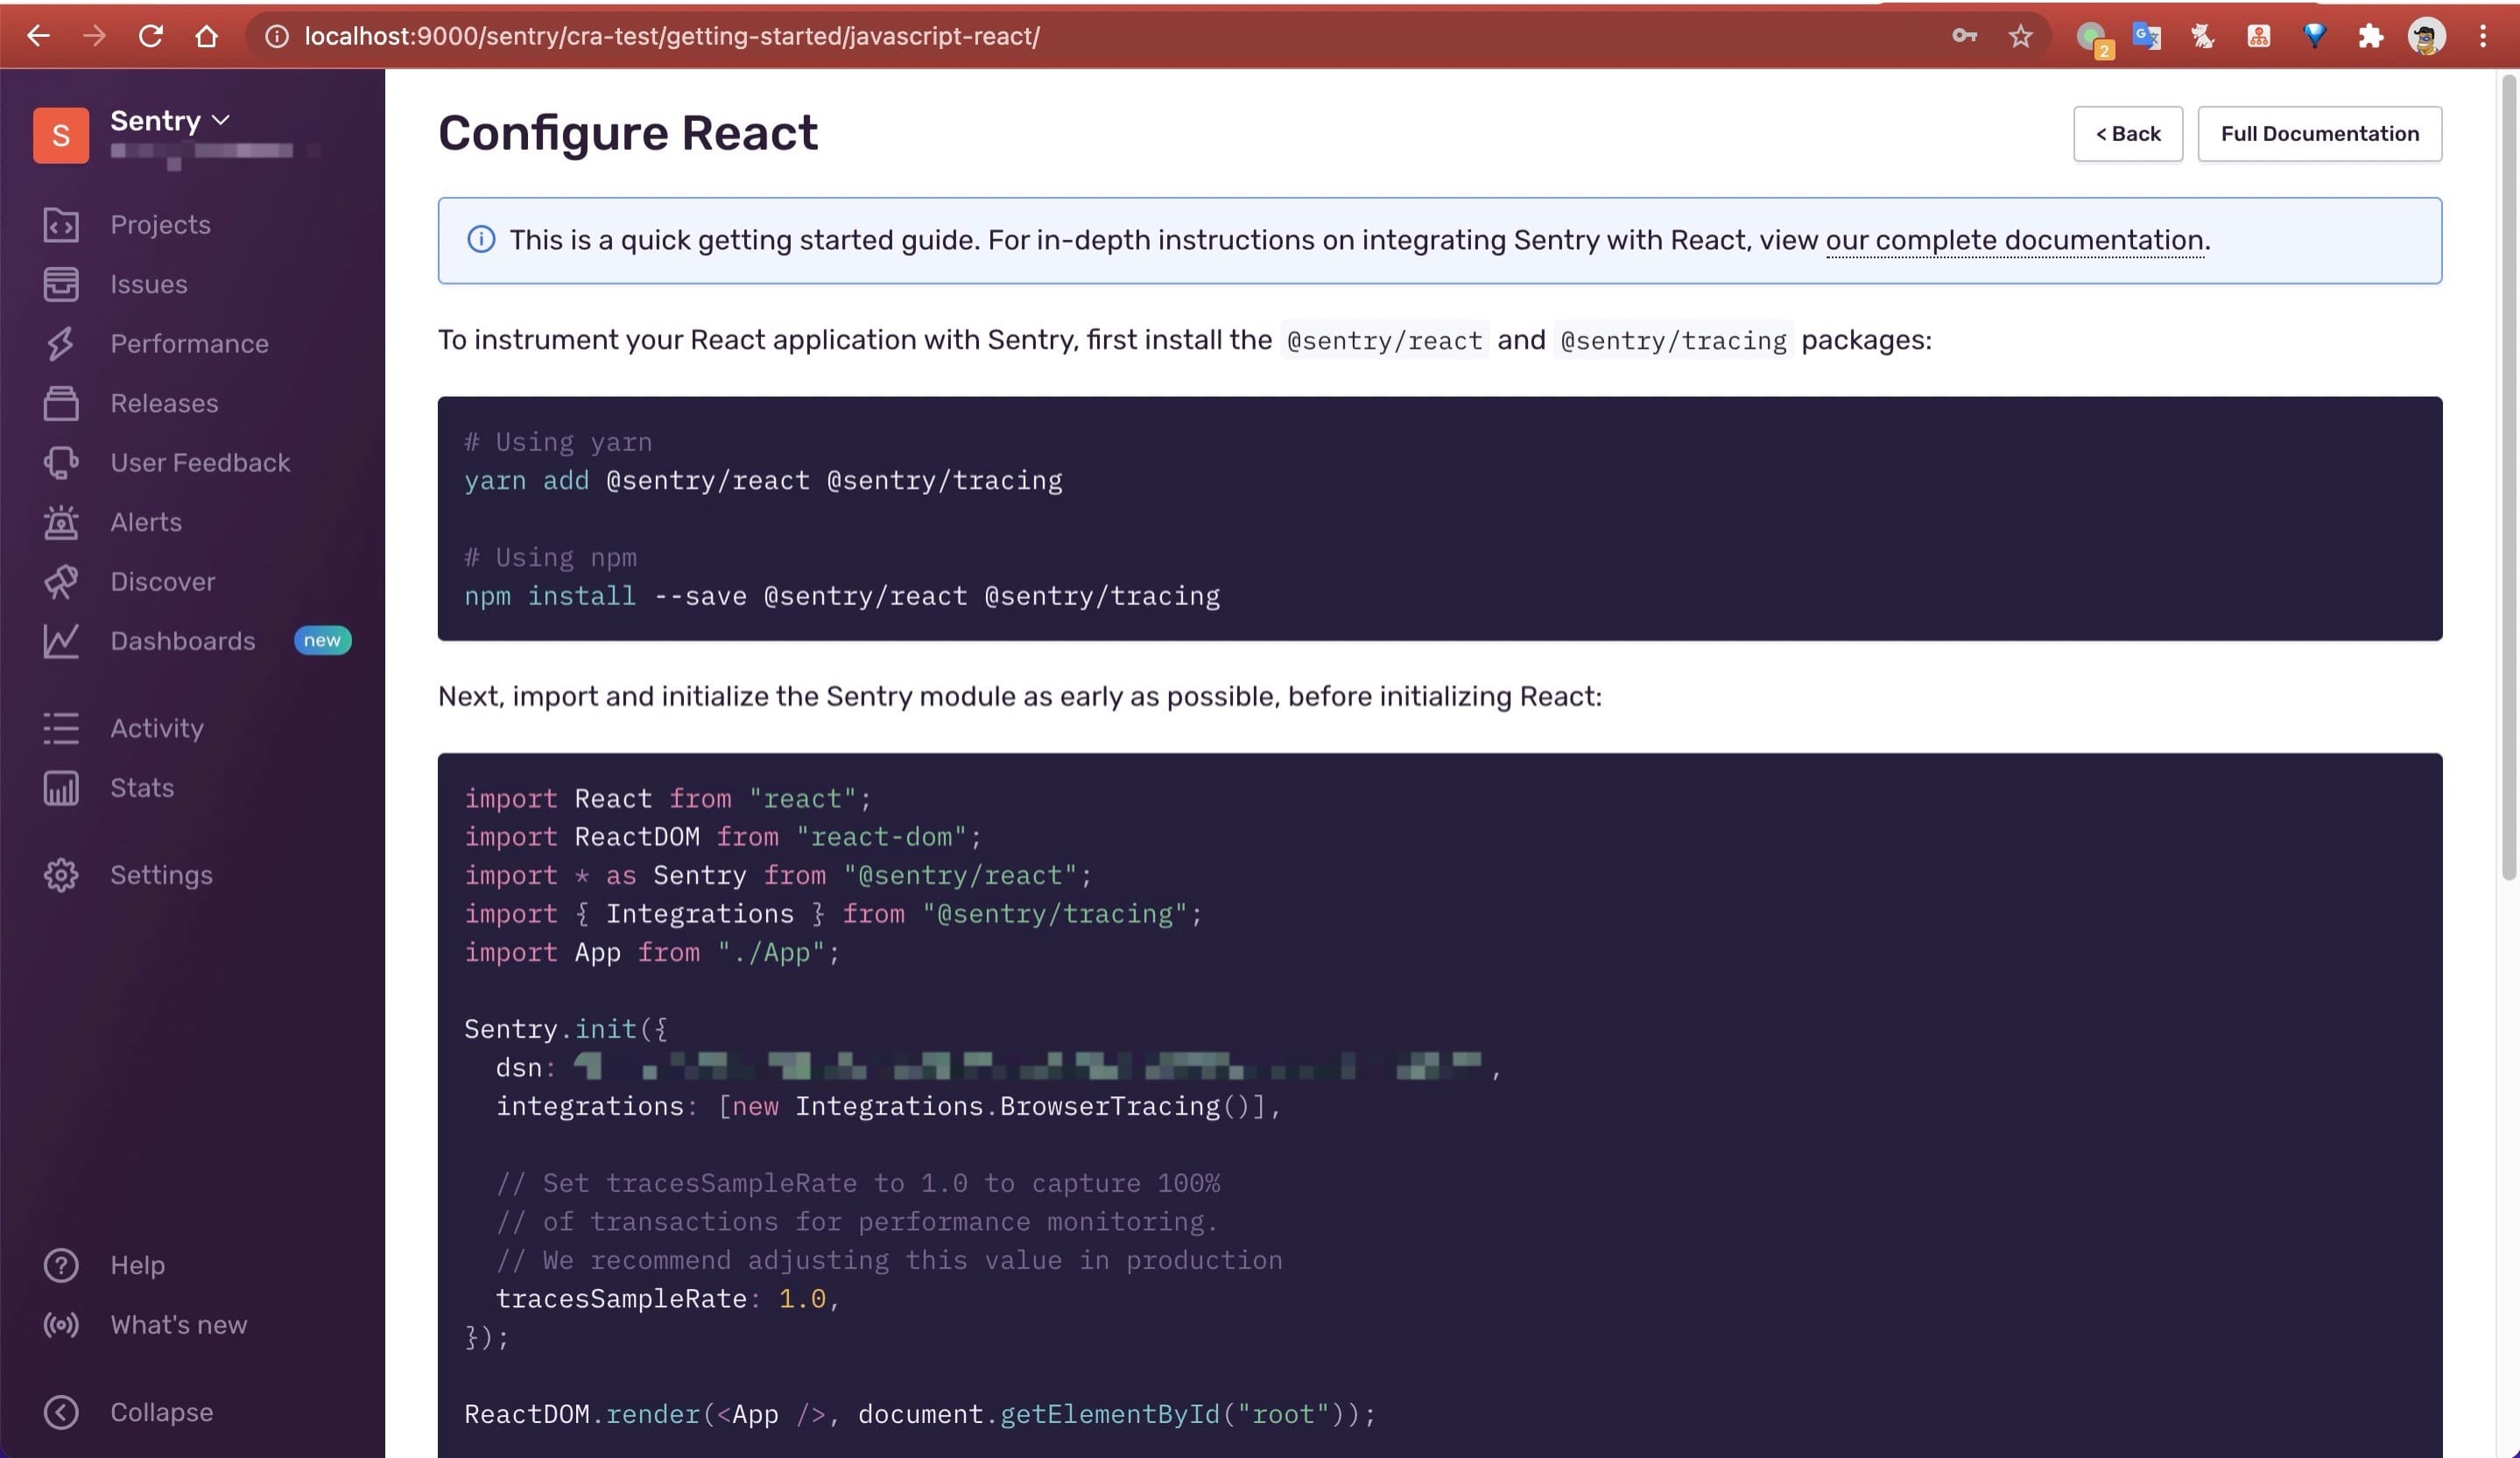
Task: Open the Settings gear in sidebar
Action: pyautogui.click(x=60, y=875)
